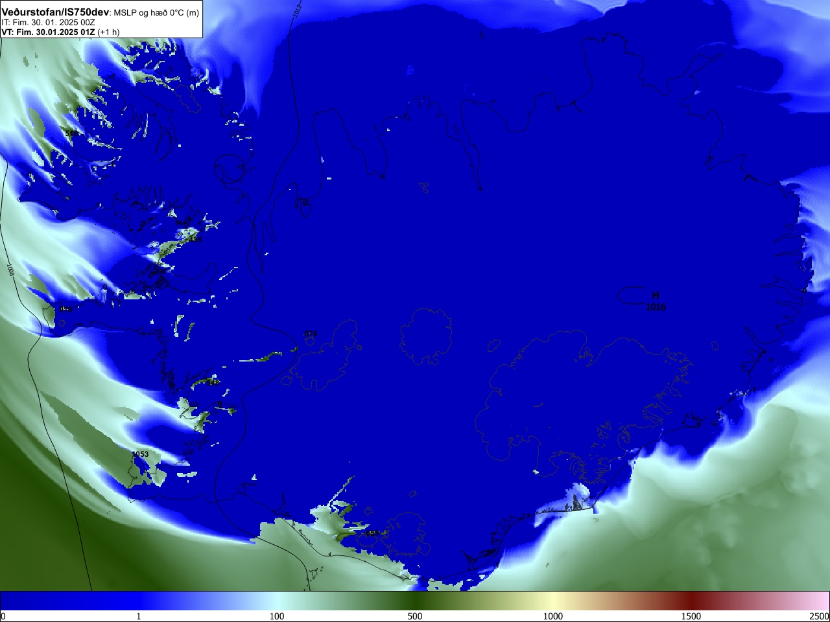Click the 1016 pressure value under the H
Viewport: 830px width, 622px height.
pyautogui.click(x=656, y=307)
